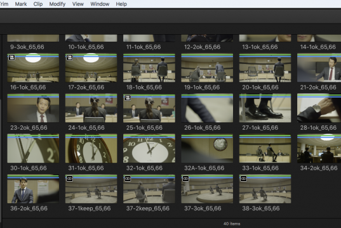Click the clip badge icon on 25-1ok_65,66
This screenshot has width=341, height=228.
coord(128,98)
